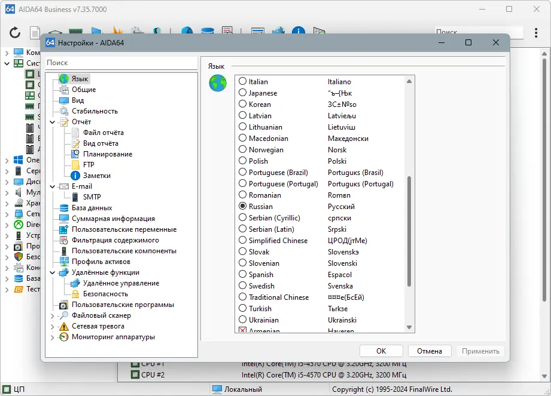
Task: Click Пользовательские программы icon
Action: pyautogui.click(x=63, y=305)
